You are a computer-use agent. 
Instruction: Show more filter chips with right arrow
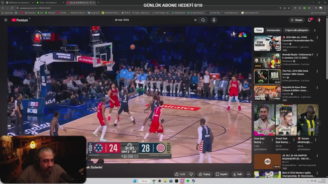(315, 30)
